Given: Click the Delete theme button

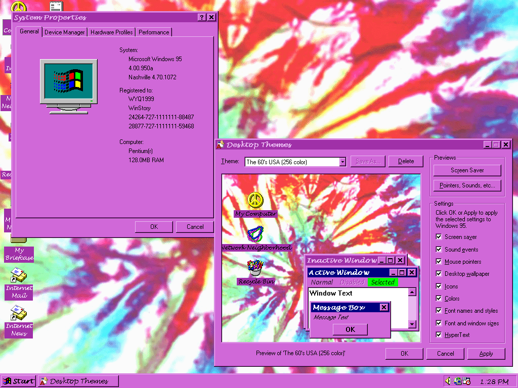Looking at the screenshot, I should click(x=406, y=161).
